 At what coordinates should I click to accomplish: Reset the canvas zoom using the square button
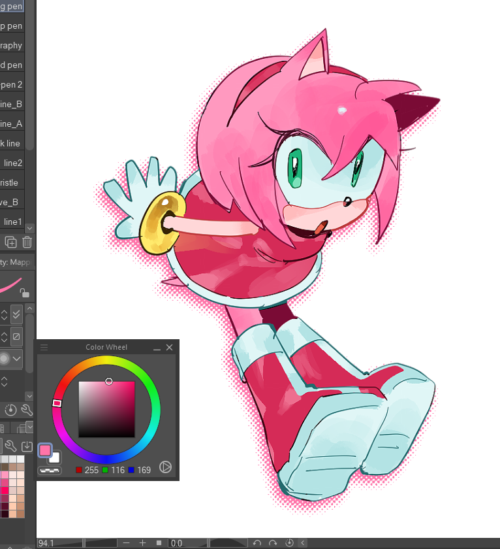coord(159,542)
